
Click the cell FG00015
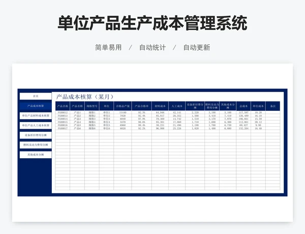(63, 122)
